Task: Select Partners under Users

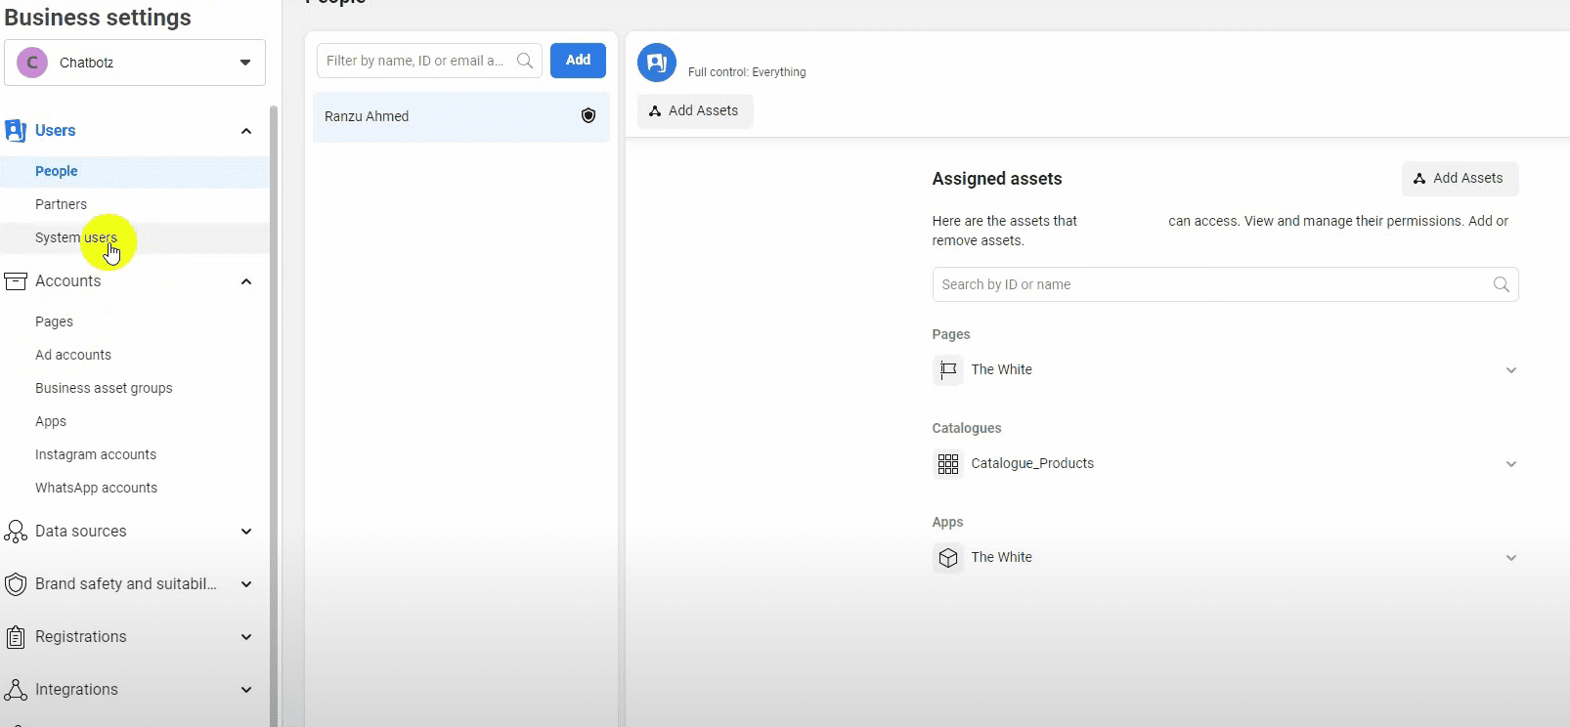Action: (61, 204)
